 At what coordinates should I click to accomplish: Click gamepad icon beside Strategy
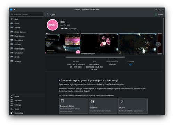tap(12, 61)
